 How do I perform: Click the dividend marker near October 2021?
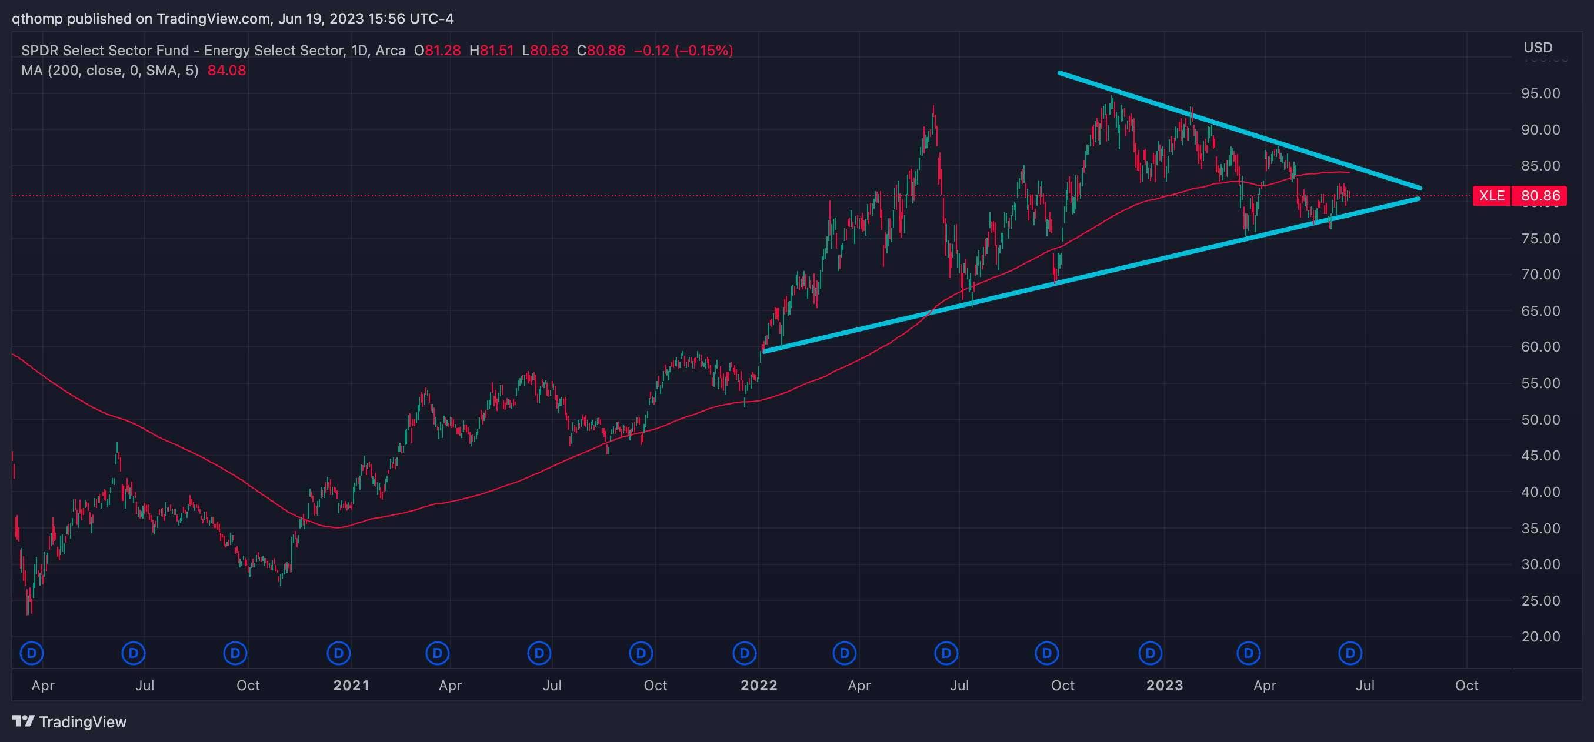pos(641,653)
